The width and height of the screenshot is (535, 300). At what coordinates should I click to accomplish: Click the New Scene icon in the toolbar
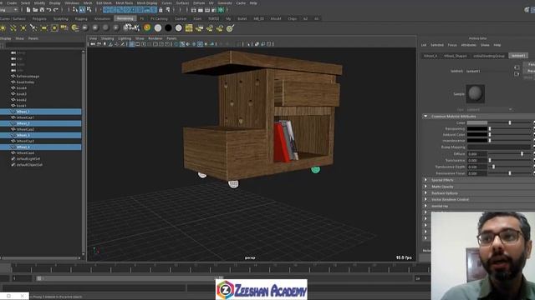click(28, 10)
